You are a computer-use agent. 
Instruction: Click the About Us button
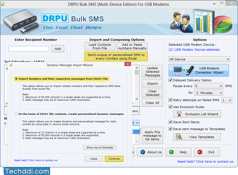click(x=150, y=152)
